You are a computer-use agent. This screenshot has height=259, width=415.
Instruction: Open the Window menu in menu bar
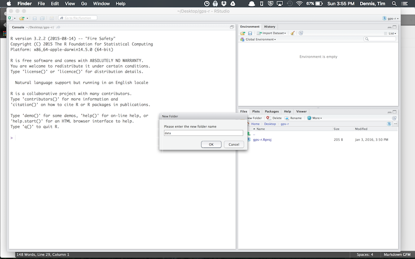coord(101,3)
